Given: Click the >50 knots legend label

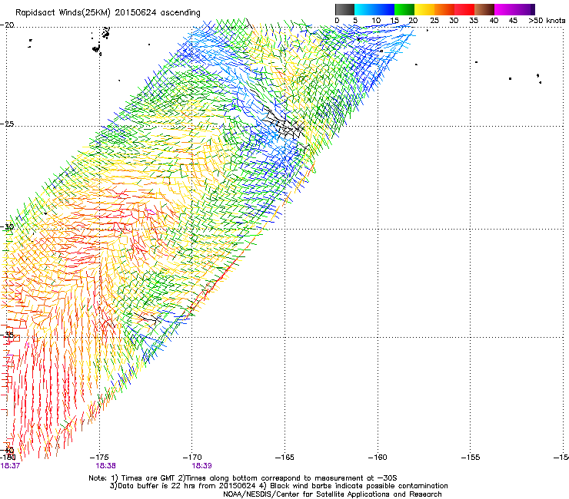Looking at the screenshot, I should point(547,21).
